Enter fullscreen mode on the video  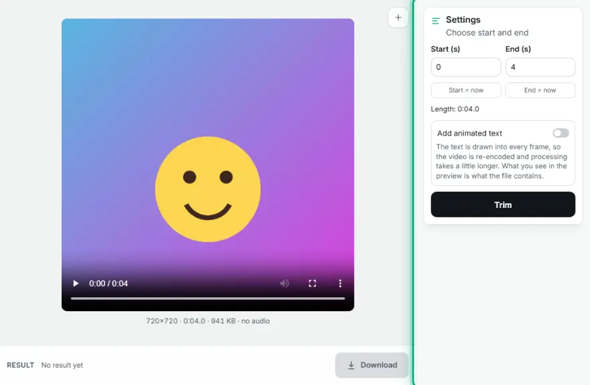(312, 284)
